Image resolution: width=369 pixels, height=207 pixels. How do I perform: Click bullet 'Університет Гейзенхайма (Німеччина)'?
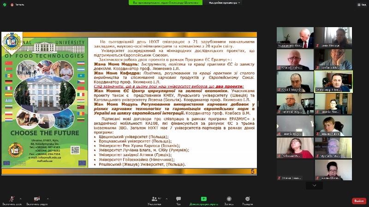coord(137,160)
